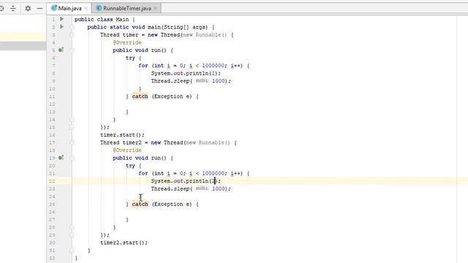Click 'Thread timer2 = new Thread' on line 17
Image resolution: width=468 pixels, height=263 pixels.
tap(141, 142)
